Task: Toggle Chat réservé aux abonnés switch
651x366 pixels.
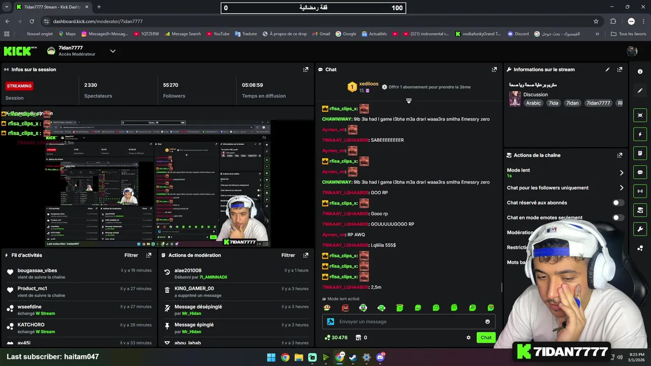Action: (618, 203)
